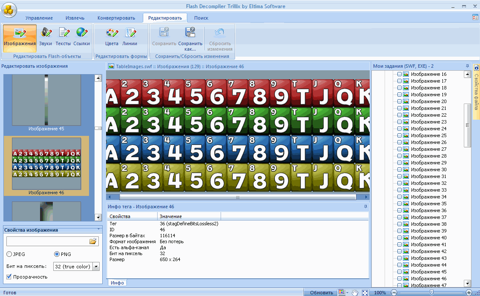Expand the С свойства файла side panel
The image size is (480, 296).
pyautogui.click(x=476, y=85)
